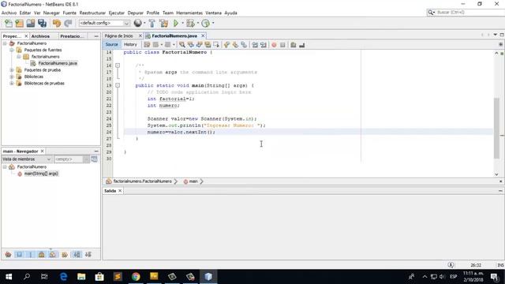Click the Undo toolbar icon
Viewport: 505px width, 284px height.
click(57, 23)
